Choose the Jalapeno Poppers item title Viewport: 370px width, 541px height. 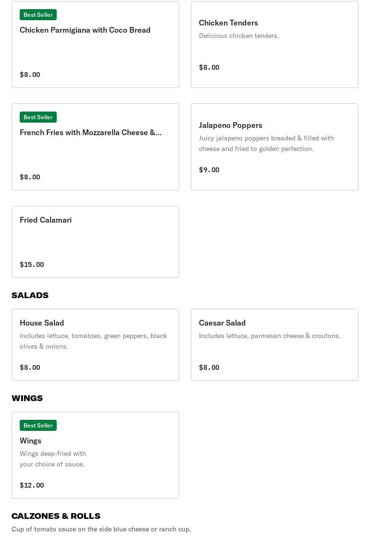tap(231, 125)
